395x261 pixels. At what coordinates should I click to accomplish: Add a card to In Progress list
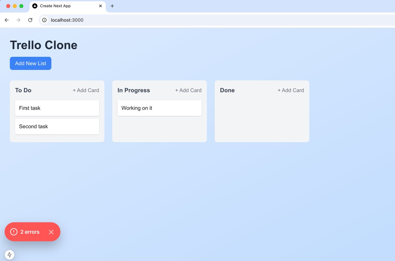(x=188, y=90)
